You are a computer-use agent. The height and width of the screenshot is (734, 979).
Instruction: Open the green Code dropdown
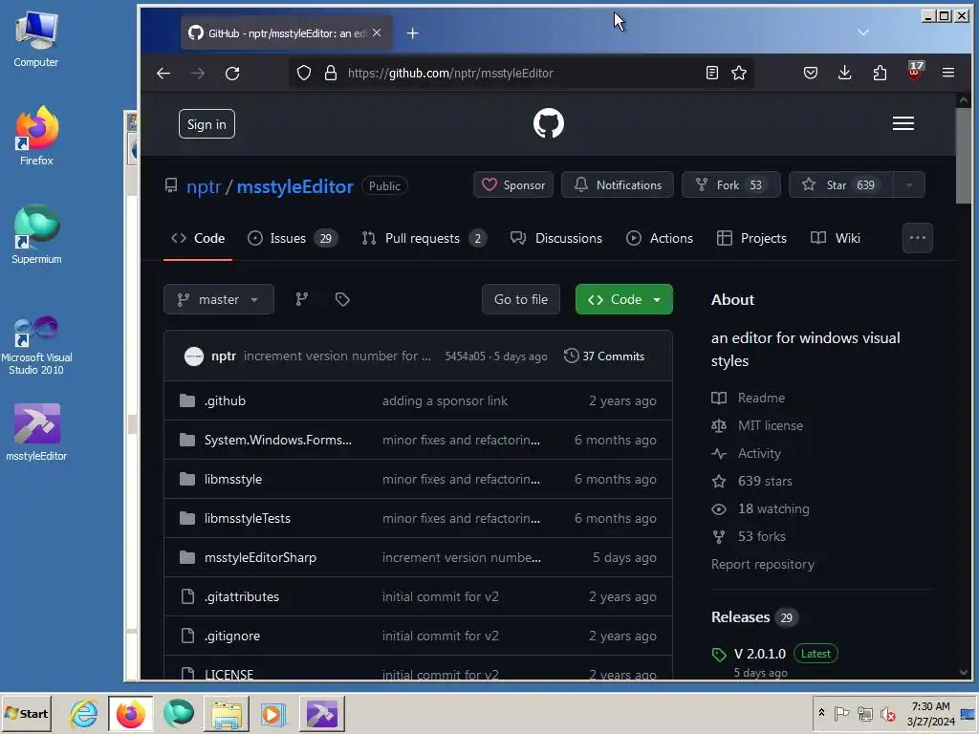coord(623,299)
